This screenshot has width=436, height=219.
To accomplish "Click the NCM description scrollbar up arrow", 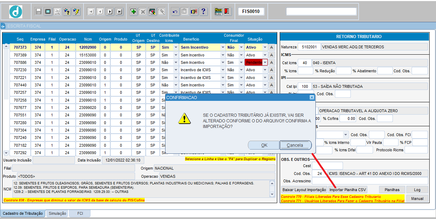I will tap(272, 183).
